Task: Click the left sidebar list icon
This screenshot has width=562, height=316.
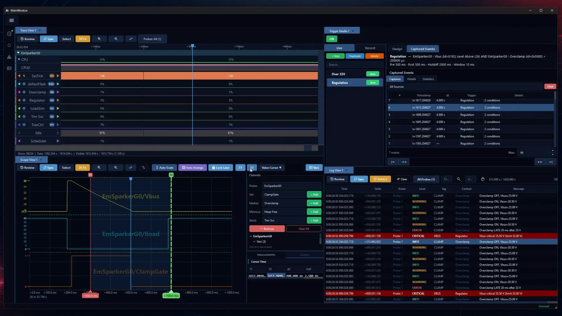Action: click(9, 68)
